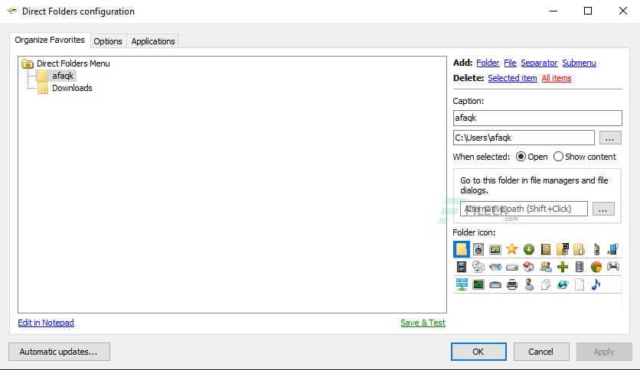Choose the blank page icon
The width and height of the screenshot is (640, 370).
(x=580, y=284)
